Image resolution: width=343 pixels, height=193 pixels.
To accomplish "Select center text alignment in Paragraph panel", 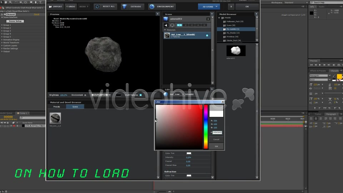I will (x=315, y=119).
